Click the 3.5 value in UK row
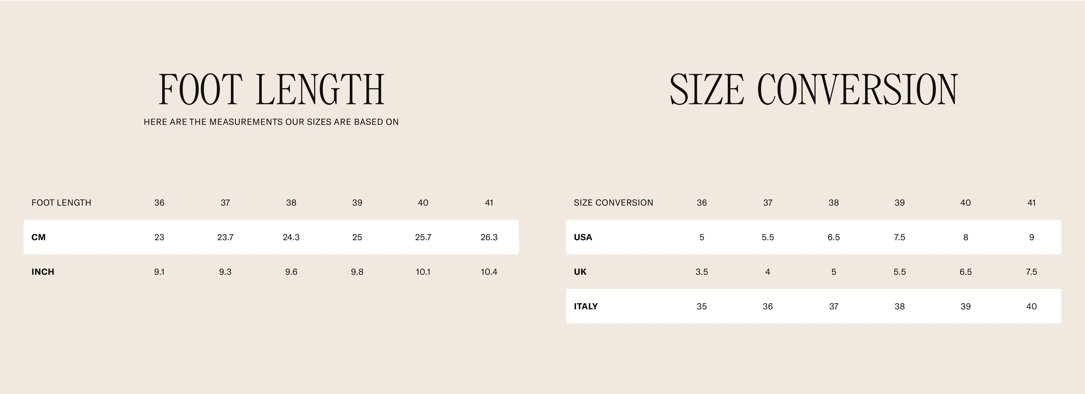The image size is (1085, 394). click(702, 272)
